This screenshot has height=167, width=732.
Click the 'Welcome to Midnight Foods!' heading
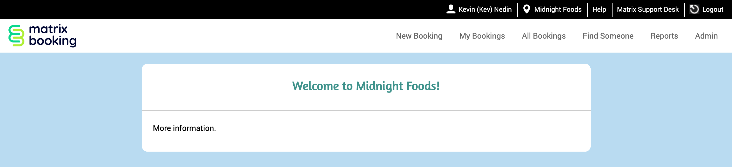point(366,86)
